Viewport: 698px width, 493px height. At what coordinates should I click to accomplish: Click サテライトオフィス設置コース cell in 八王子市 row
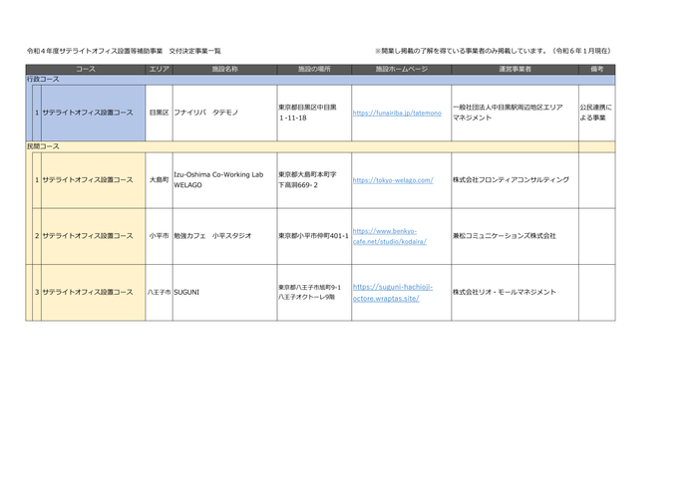pos(94,293)
